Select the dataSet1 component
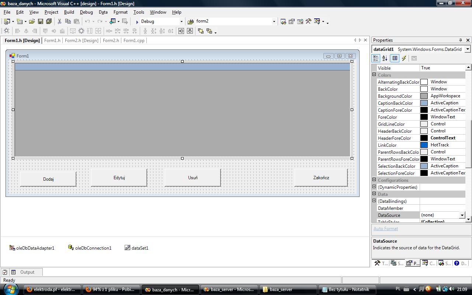The image size is (472, 295). pos(136,248)
